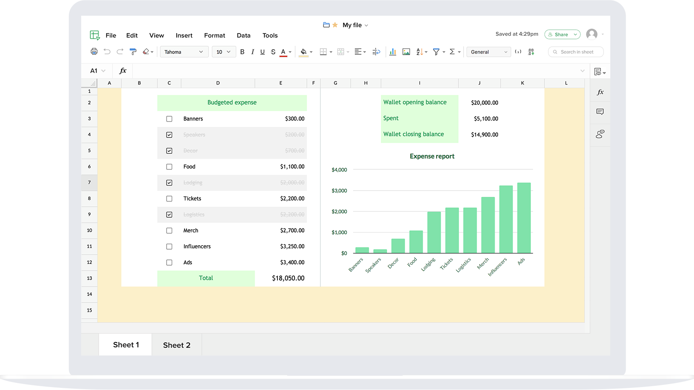694x390 pixels.
Task: Tick the Tickets checkbox
Action: (x=169, y=199)
